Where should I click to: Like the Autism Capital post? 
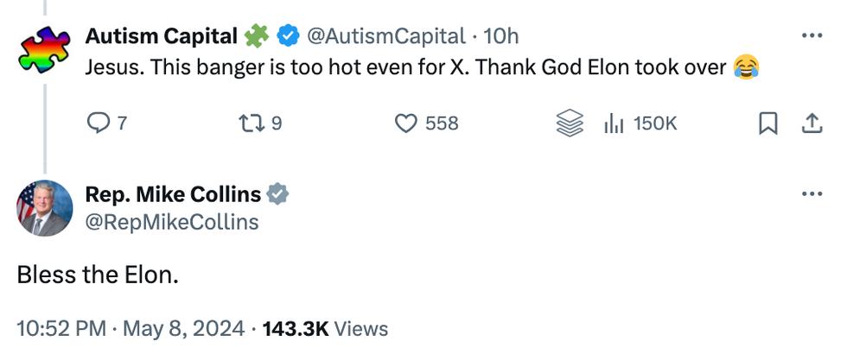tap(406, 123)
